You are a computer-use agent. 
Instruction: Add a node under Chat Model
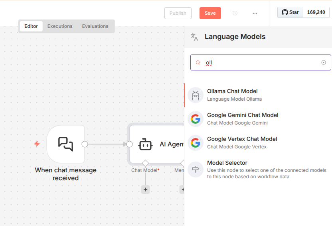[x=145, y=190]
